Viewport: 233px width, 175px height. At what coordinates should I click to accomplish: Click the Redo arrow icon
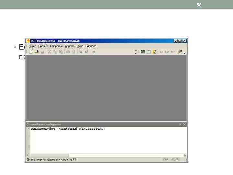(x=86, y=52)
